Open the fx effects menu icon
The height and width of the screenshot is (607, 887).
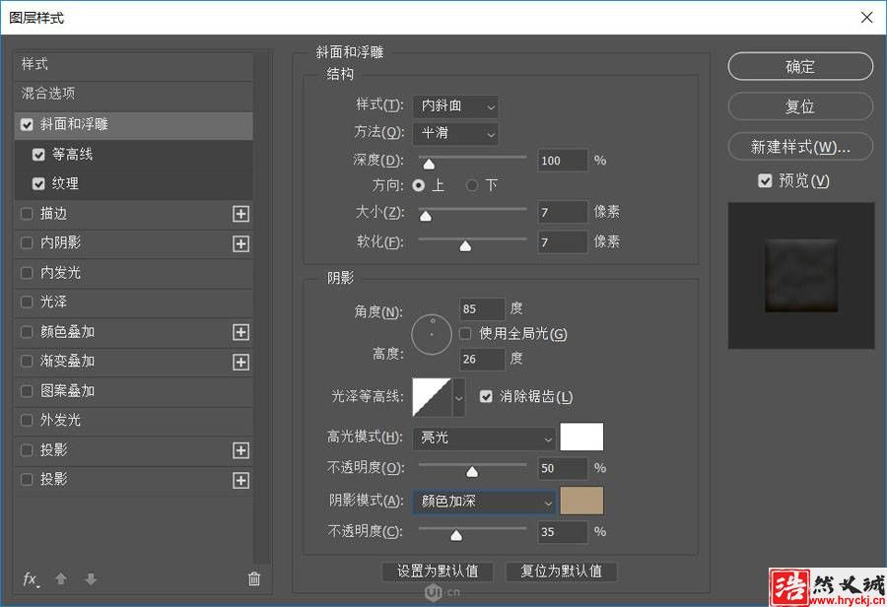(x=31, y=579)
